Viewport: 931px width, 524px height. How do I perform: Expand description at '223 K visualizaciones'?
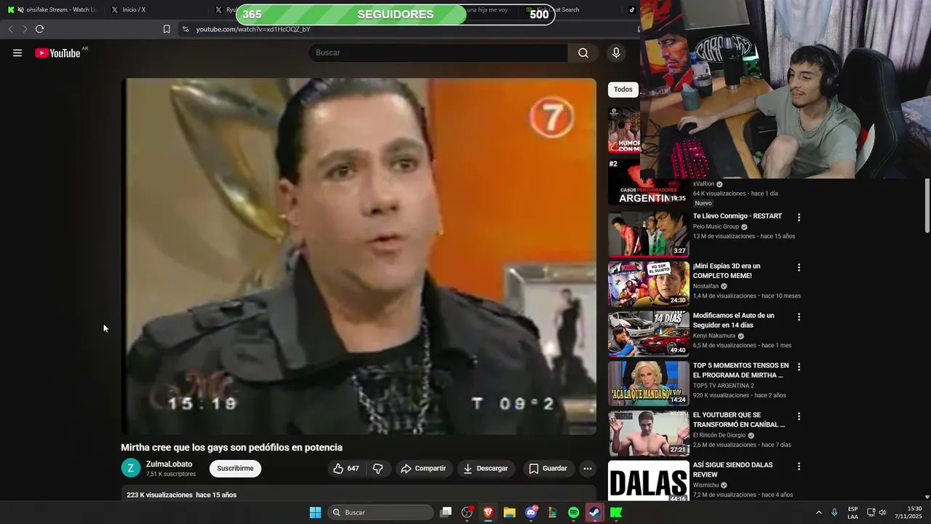[182, 495]
